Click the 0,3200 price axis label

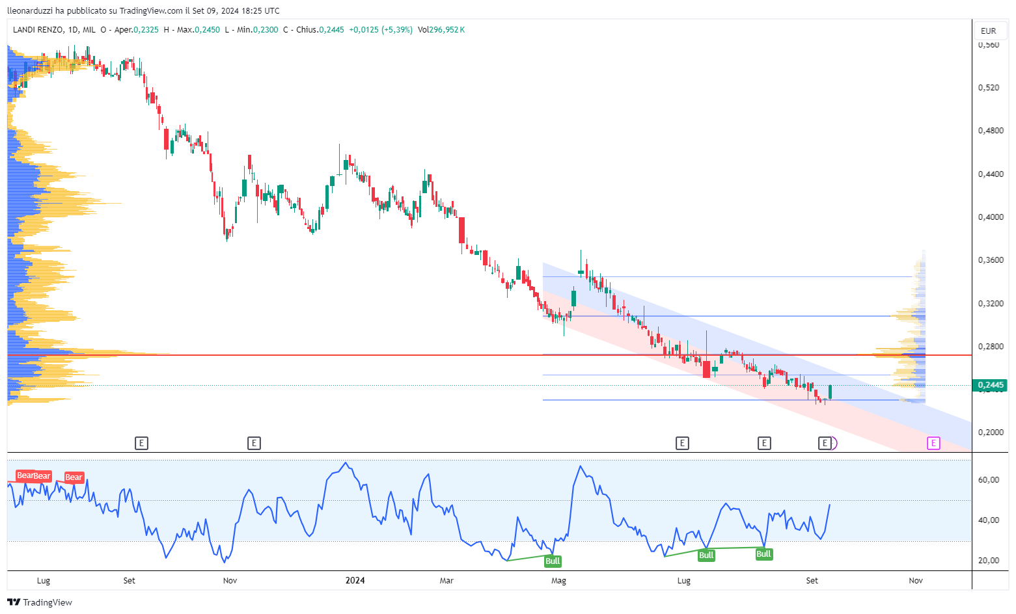point(991,303)
